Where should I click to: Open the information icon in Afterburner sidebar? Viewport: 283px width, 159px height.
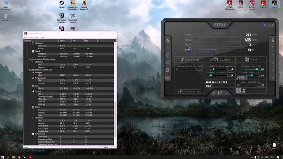(168, 55)
